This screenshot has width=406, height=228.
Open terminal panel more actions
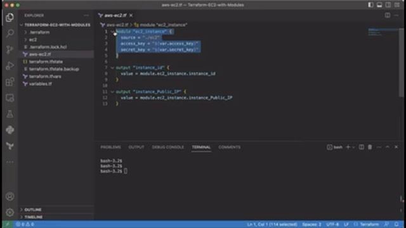[379, 147]
